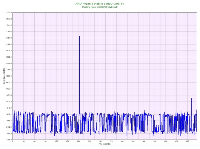Select the 13125.0 y-axis value

pyautogui.click(x=8, y=12)
